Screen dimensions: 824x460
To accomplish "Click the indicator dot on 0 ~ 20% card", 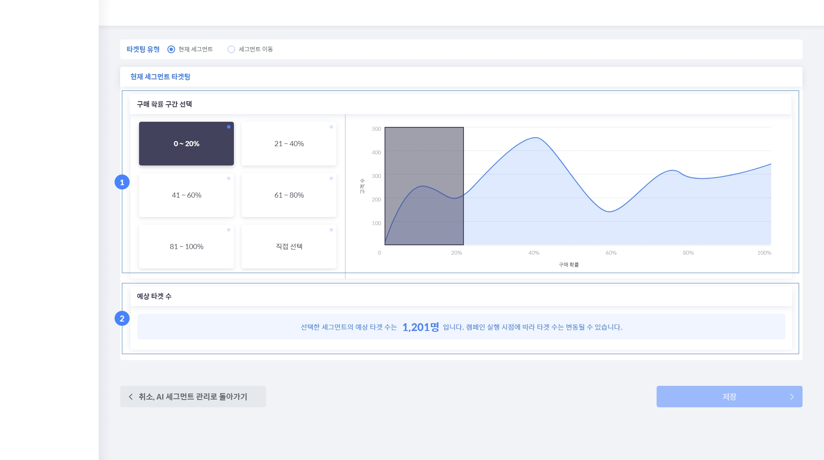I will point(229,127).
